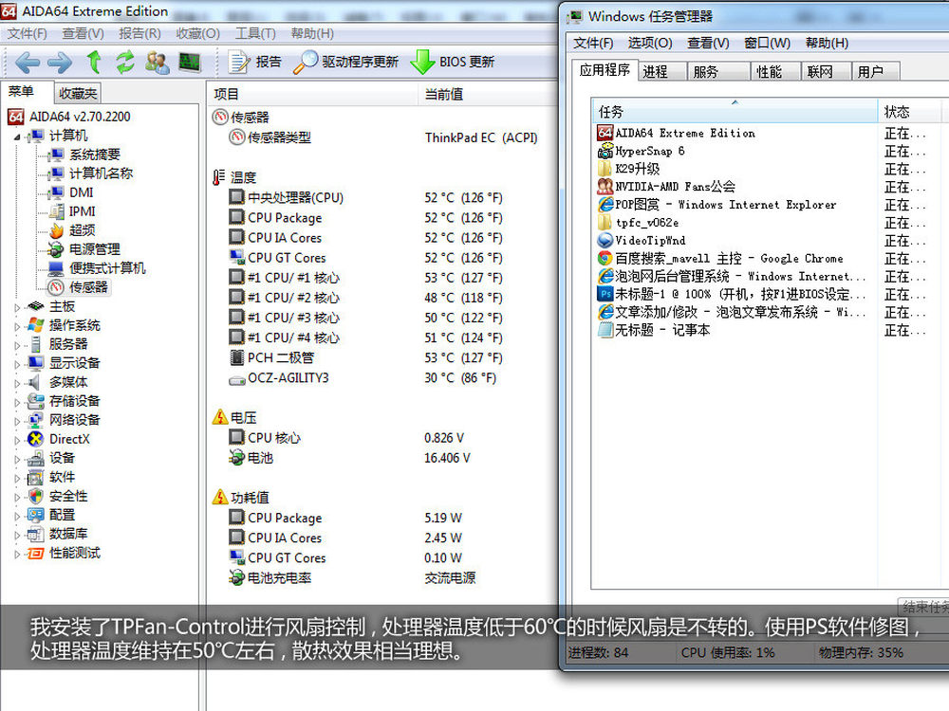Screen dimensions: 949x711
Task: Click the 设备 devices icon in tree
Action: [36, 458]
